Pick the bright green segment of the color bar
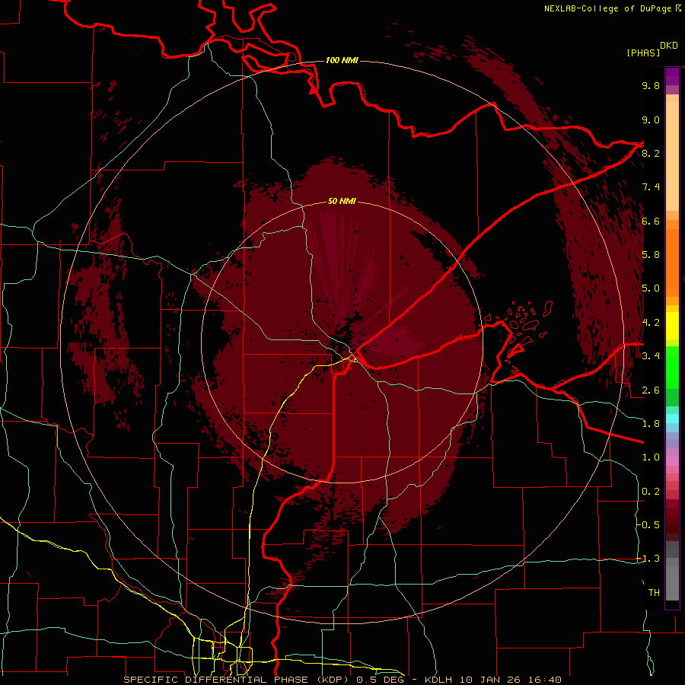This screenshot has width=685, height=685. pos(672,368)
